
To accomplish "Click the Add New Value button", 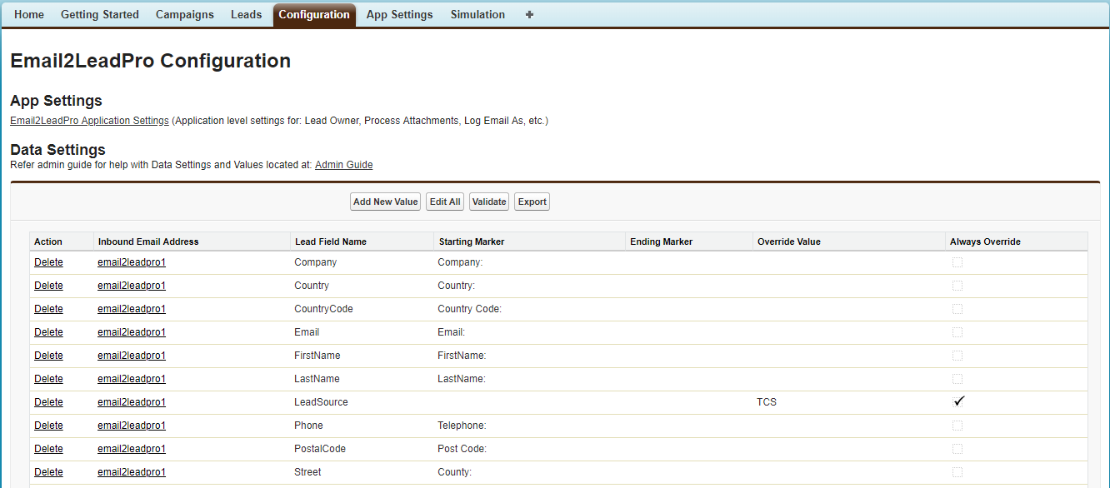I will click(x=385, y=201).
